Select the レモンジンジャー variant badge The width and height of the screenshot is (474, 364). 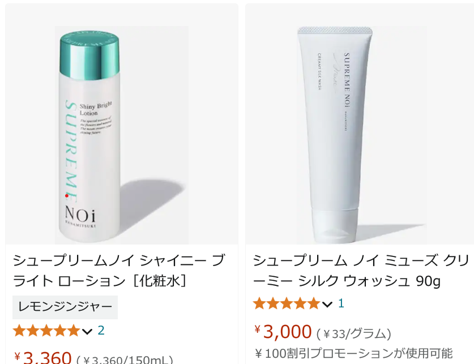[65, 307]
